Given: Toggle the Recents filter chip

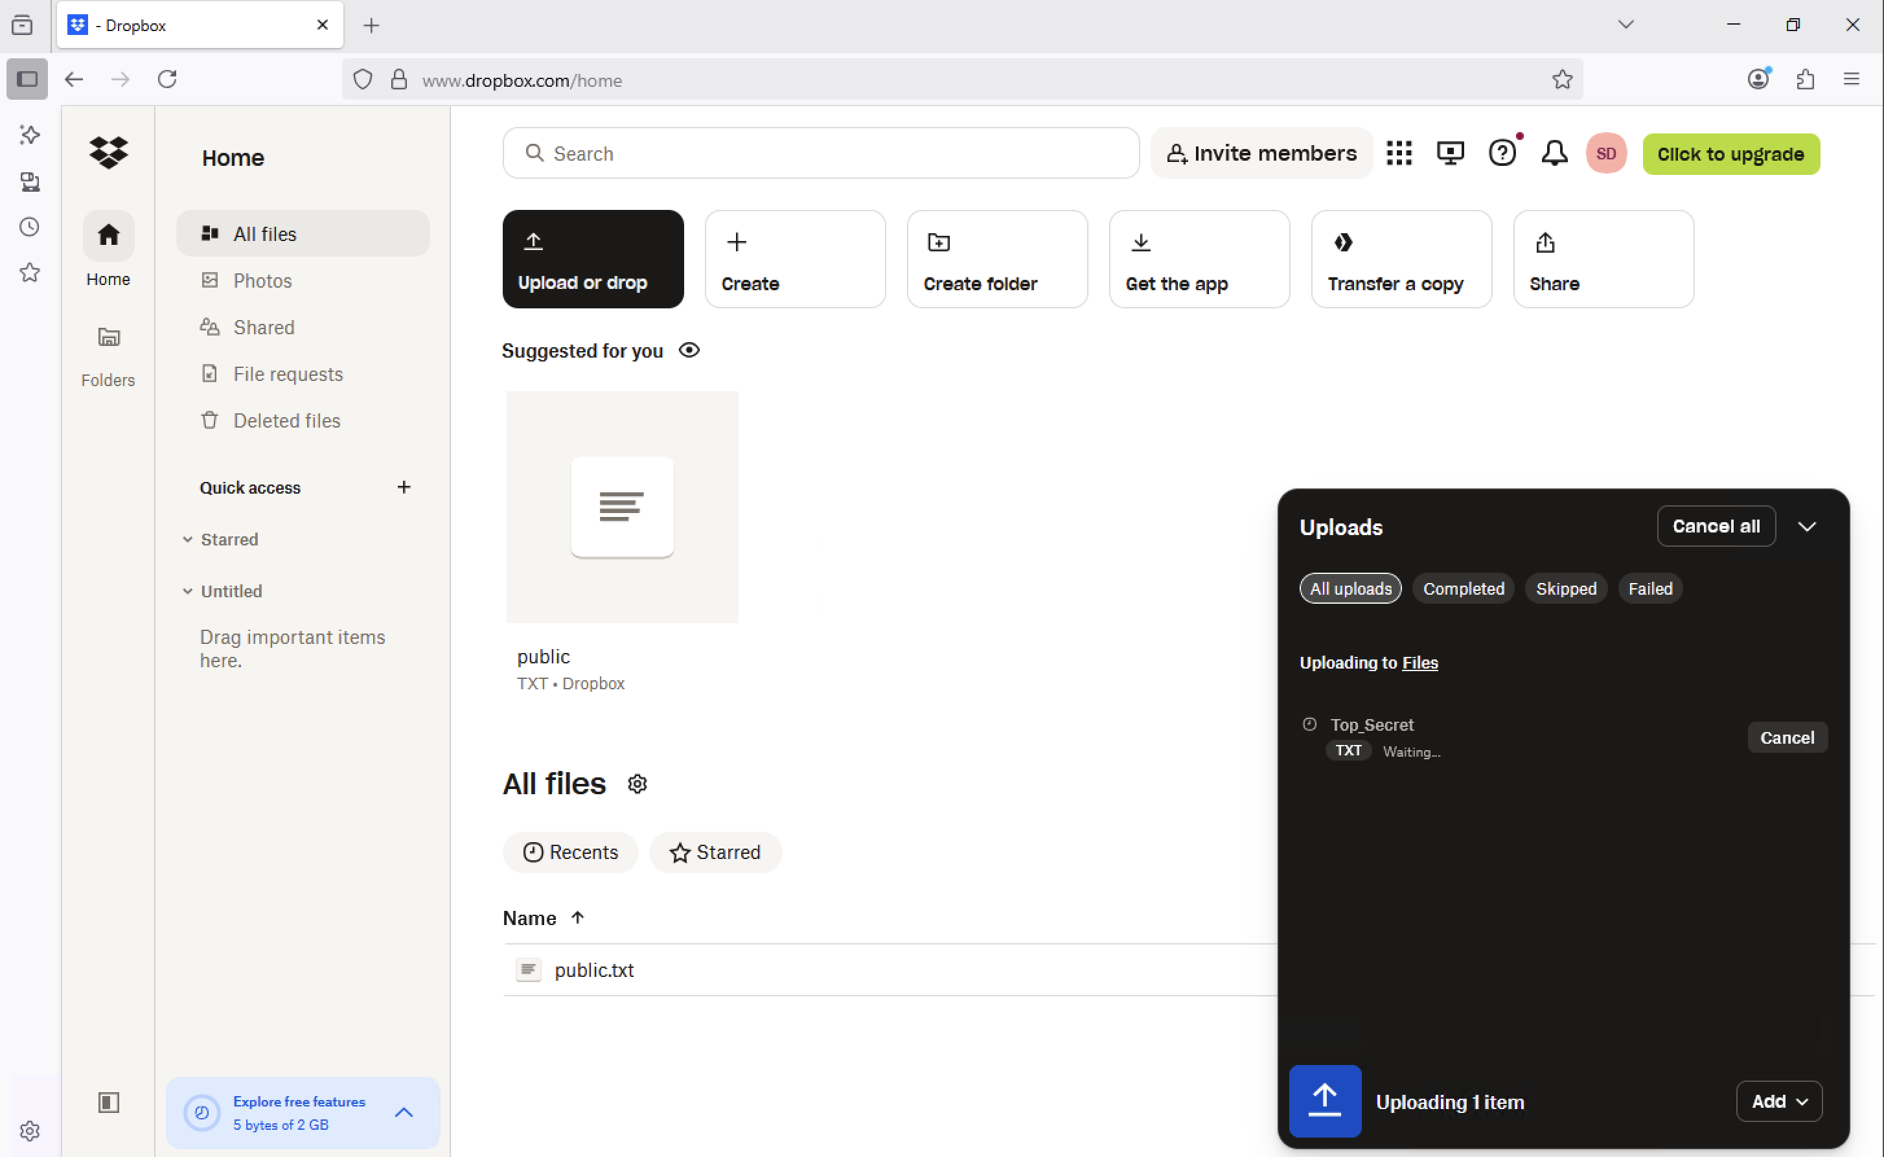Looking at the screenshot, I should coord(570,853).
